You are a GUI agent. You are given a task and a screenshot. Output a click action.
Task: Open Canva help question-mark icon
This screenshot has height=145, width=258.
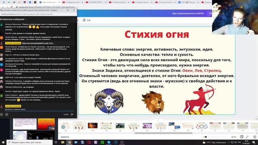click(x=255, y=137)
